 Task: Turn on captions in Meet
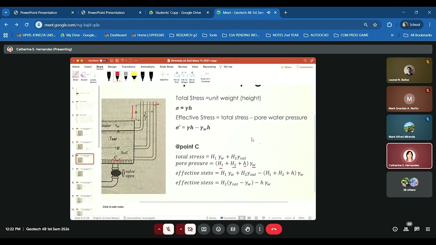point(233,229)
